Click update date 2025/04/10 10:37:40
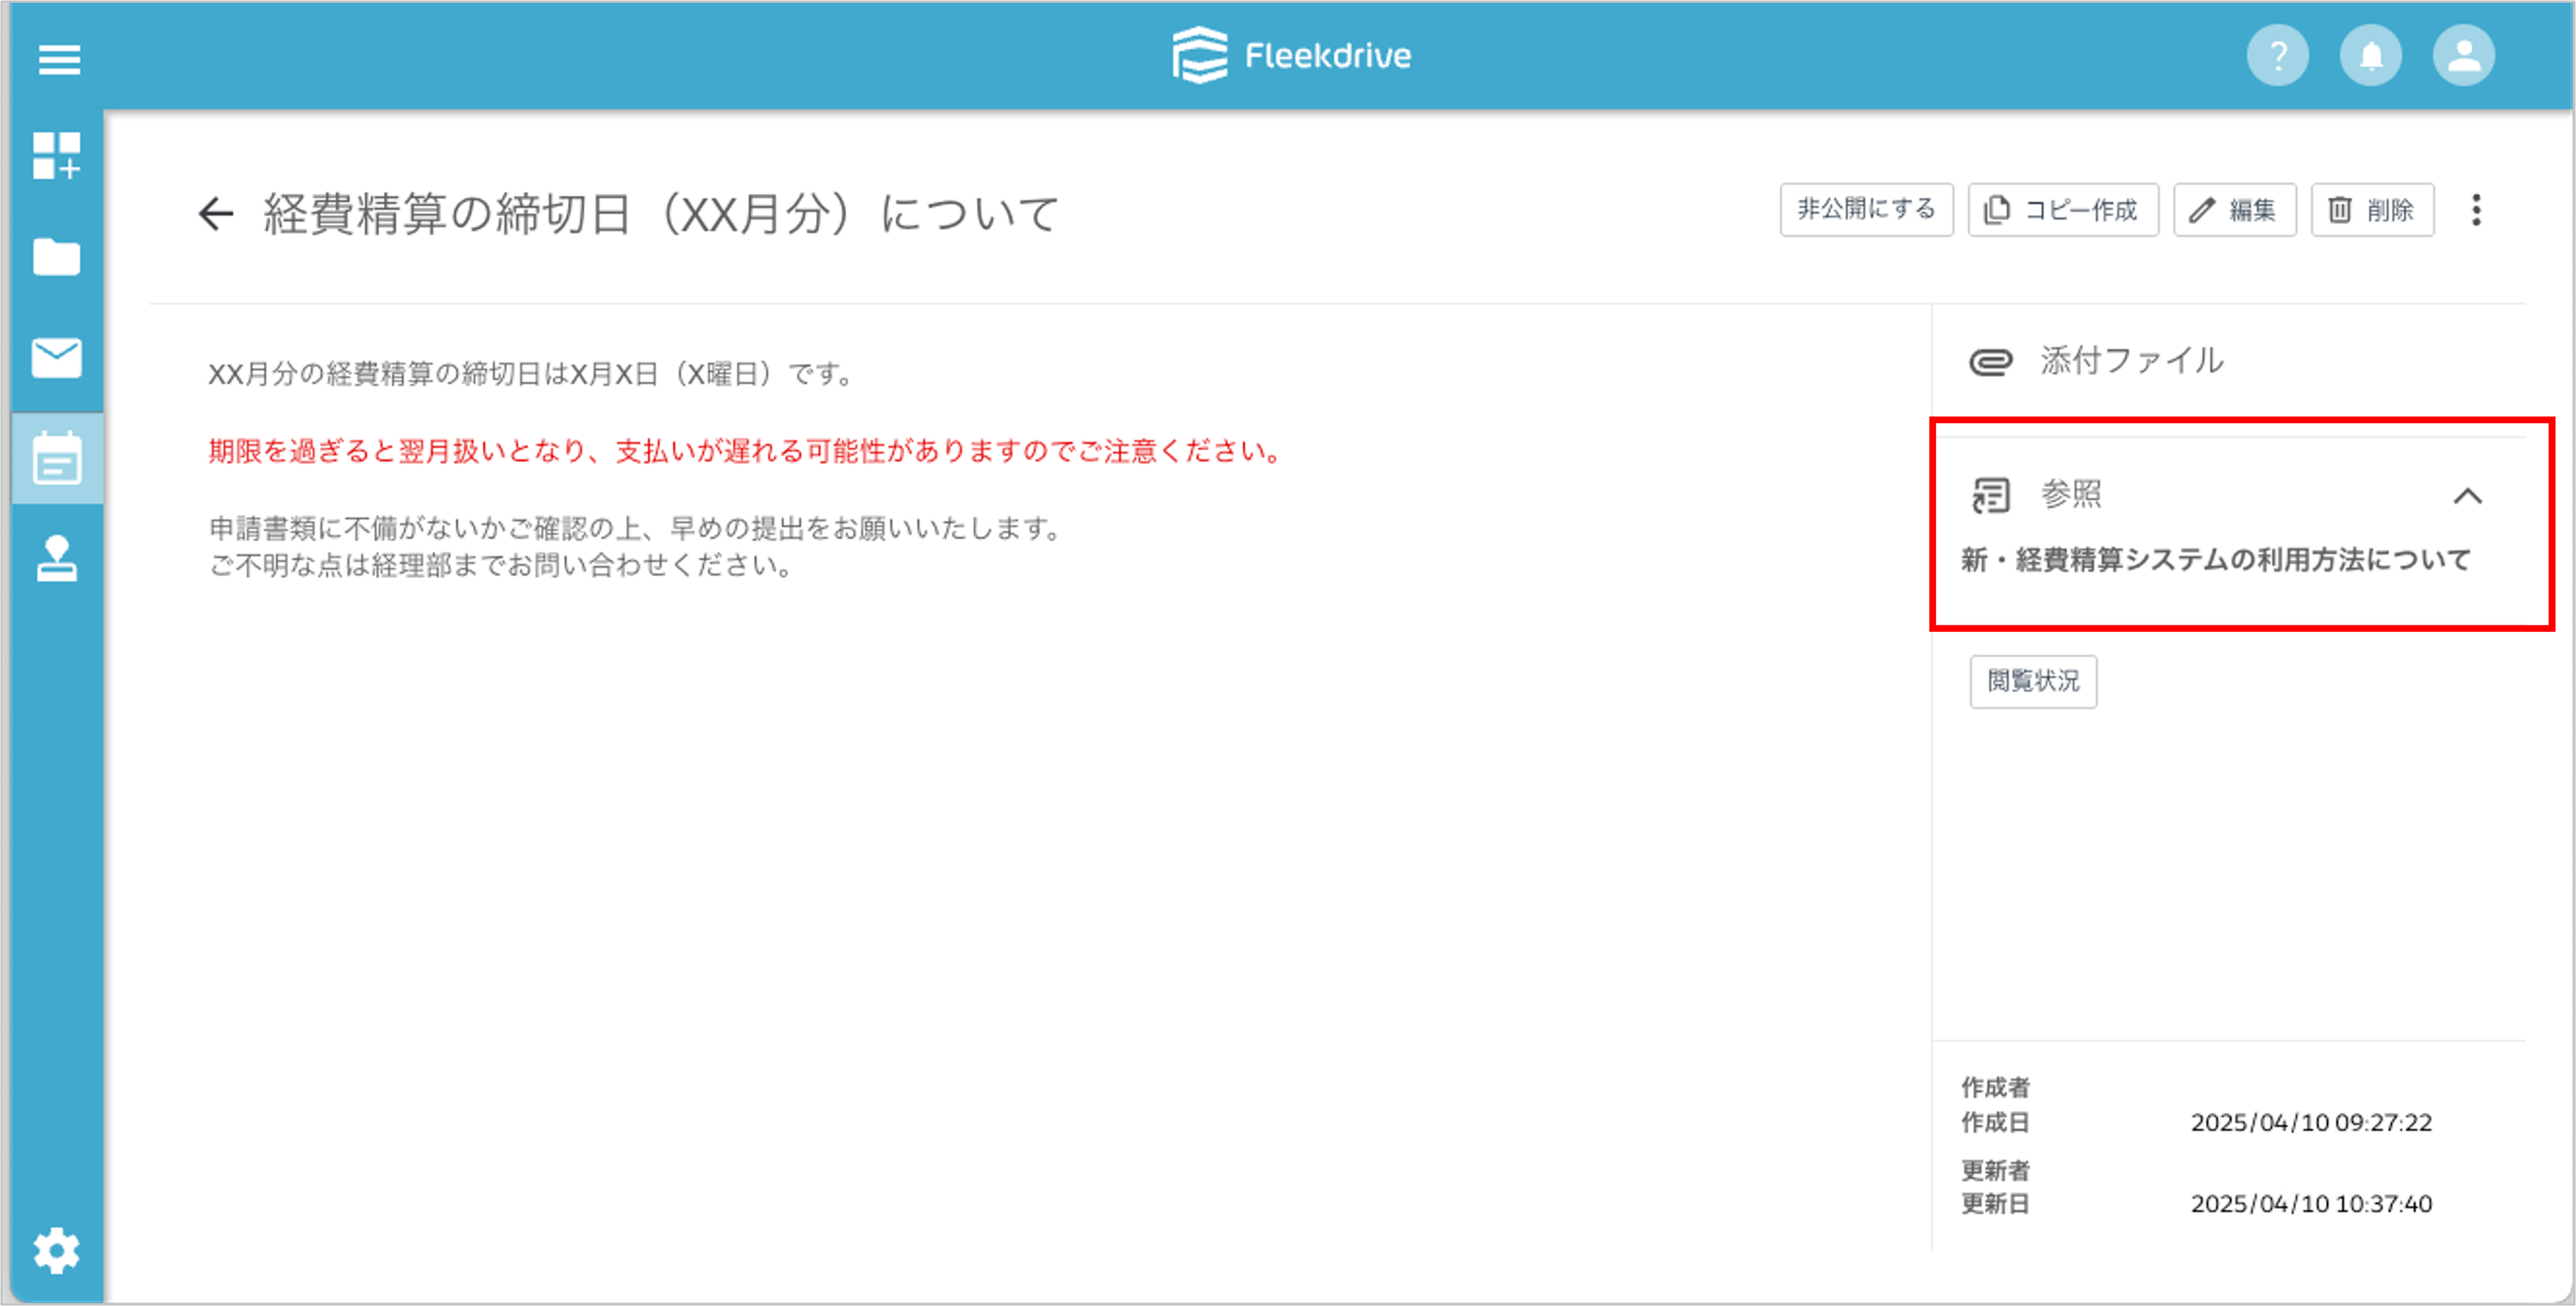Screen dimensions: 2576x1306 tap(2311, 1203)
